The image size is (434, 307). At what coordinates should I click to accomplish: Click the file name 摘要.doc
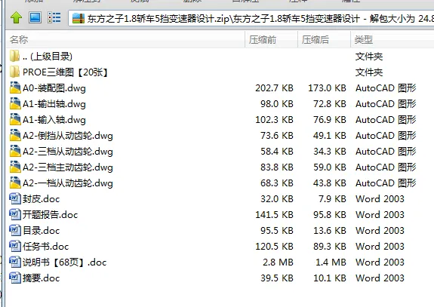click(41, 278)
